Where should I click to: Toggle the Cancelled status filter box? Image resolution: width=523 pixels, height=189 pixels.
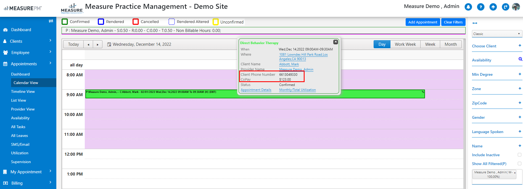click(x=136, y=22)
